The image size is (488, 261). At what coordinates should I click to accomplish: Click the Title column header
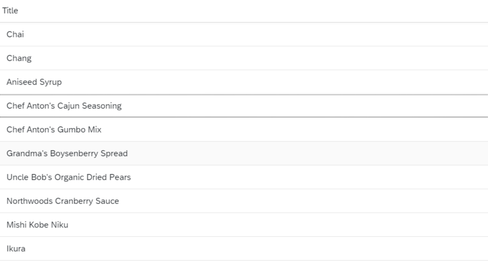(x=10, y=11)
